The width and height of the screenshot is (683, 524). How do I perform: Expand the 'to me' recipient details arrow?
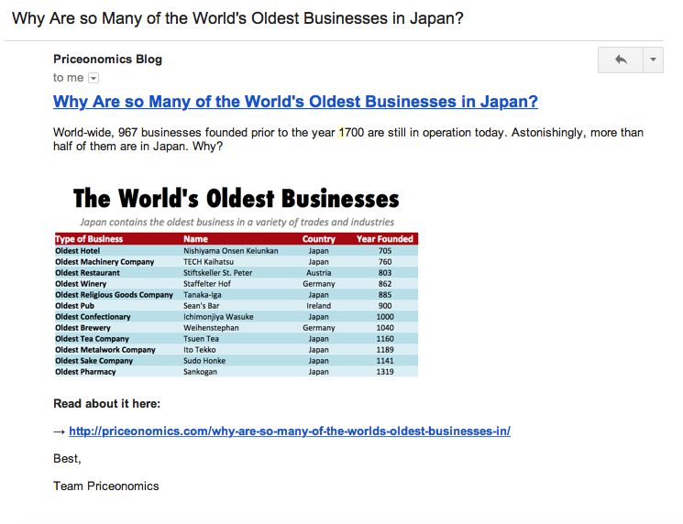[94, 78]
